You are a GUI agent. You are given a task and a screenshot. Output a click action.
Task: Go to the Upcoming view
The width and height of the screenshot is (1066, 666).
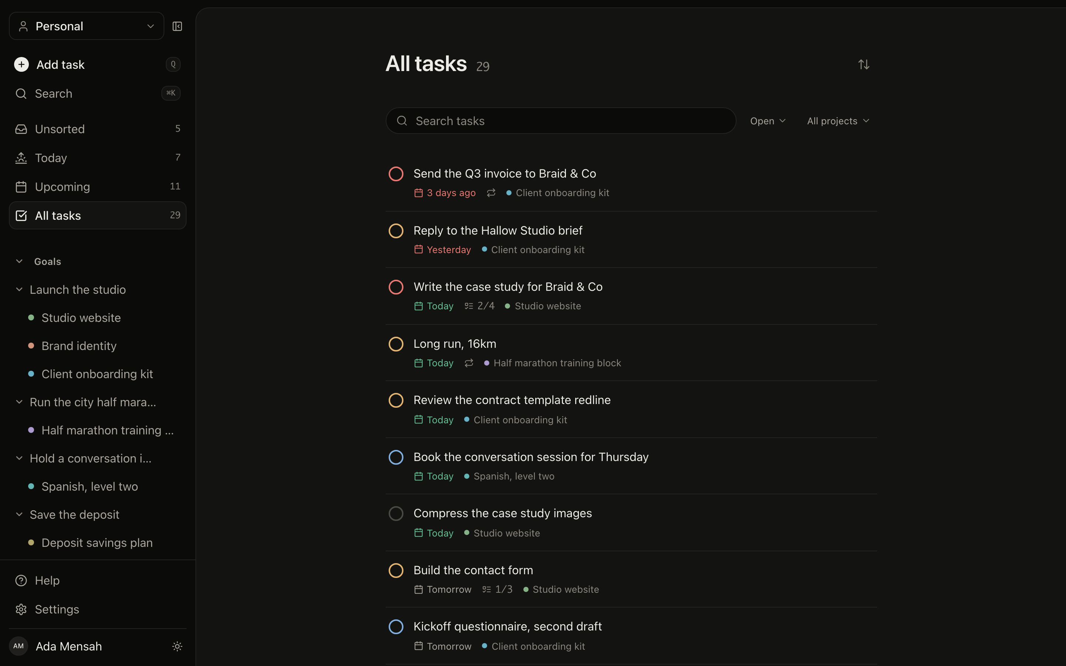coord(98,187)
